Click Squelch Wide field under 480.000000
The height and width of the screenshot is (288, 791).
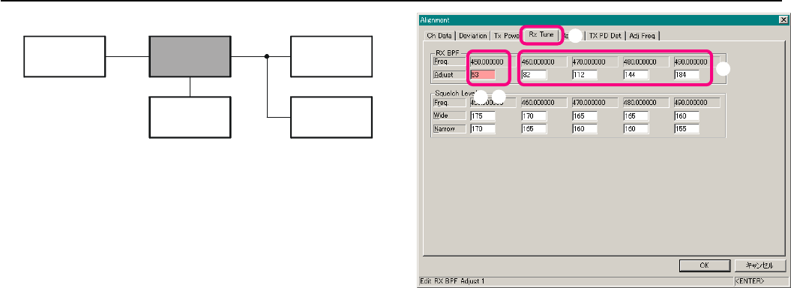click(x=635, y=115)
